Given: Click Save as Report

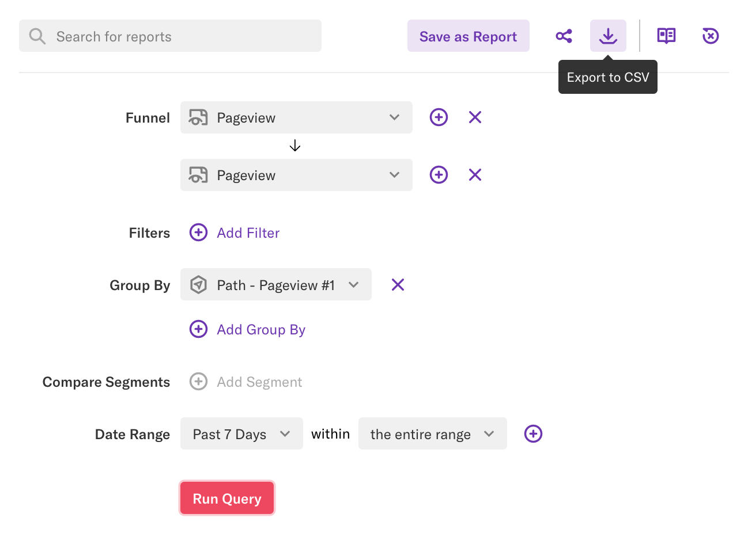Looking at the screenshot, I should pos(468,36).
